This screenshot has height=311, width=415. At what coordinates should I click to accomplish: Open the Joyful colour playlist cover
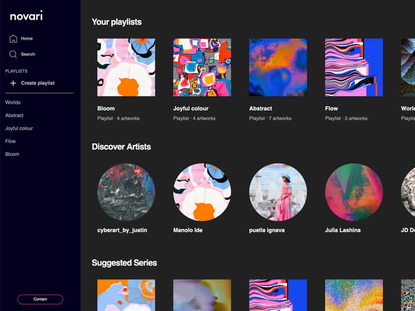[x=202, y=68]
